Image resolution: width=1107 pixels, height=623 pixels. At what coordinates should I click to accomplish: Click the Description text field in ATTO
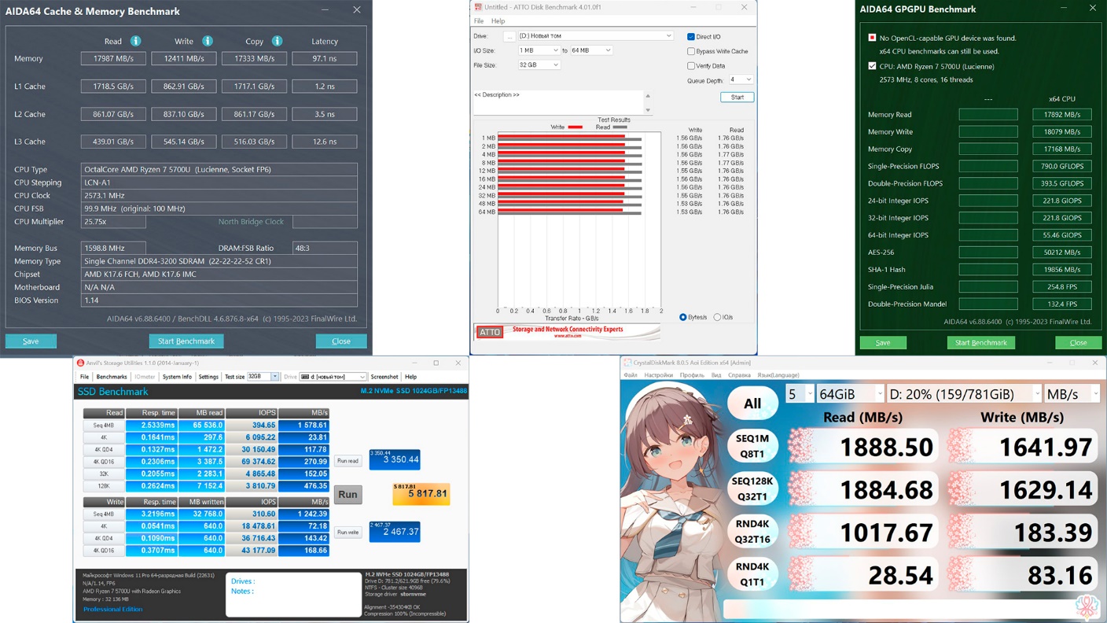558,102
